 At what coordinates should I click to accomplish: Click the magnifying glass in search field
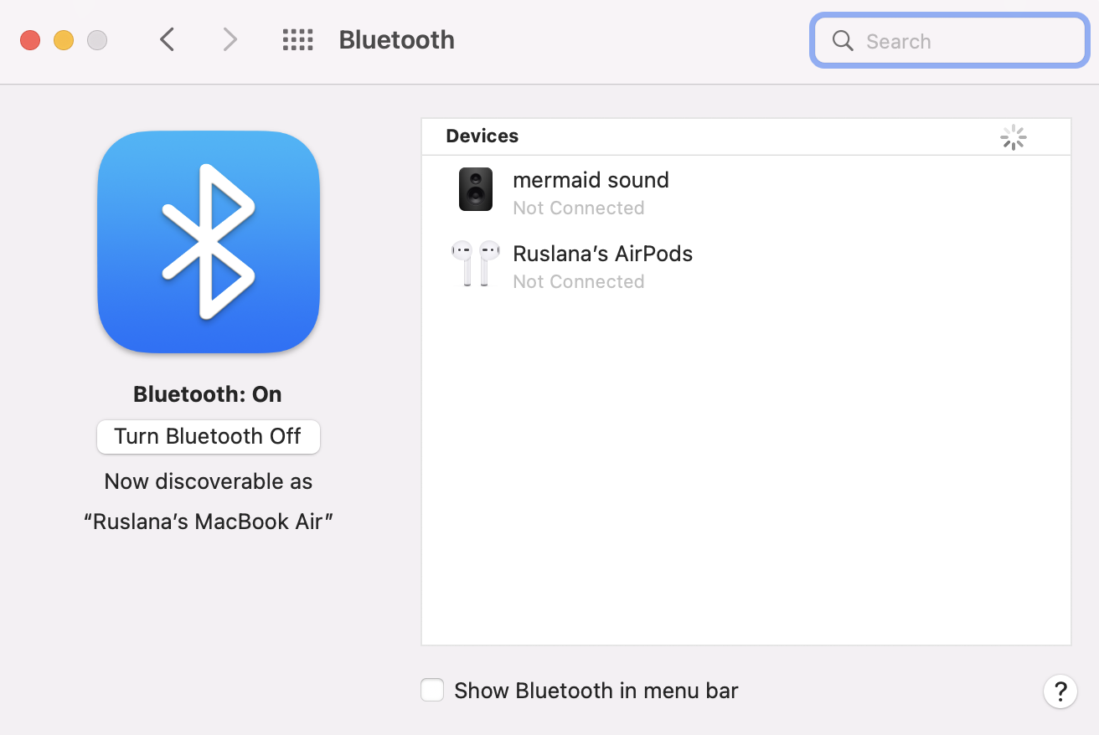point(843,41)
